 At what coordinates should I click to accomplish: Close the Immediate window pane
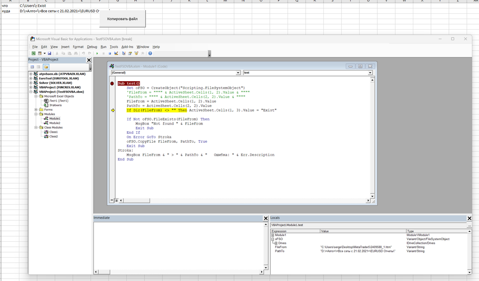tap(265, 218)
